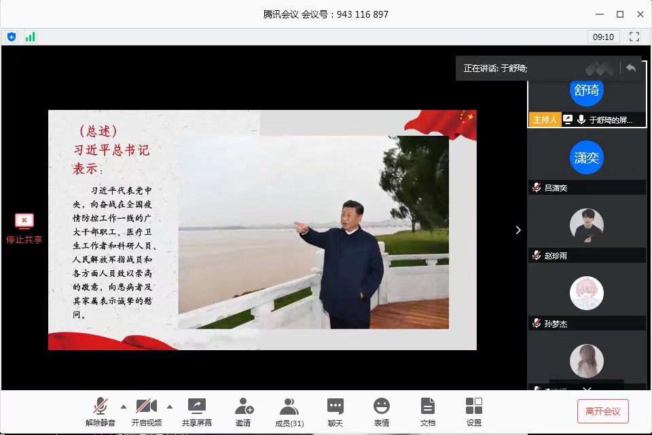652x435 pixels.
Task: Click the muted mic icon beside 孙梦杰
Action: (x=537, y=323)
